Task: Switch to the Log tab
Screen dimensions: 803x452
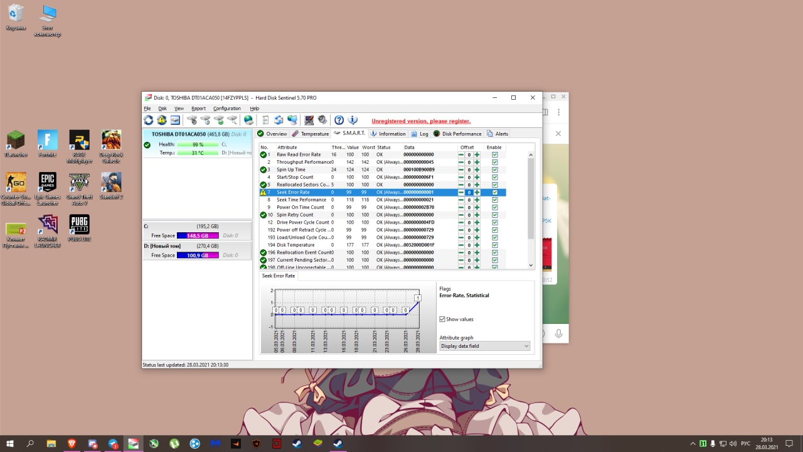Action: (x=420, y=134)
